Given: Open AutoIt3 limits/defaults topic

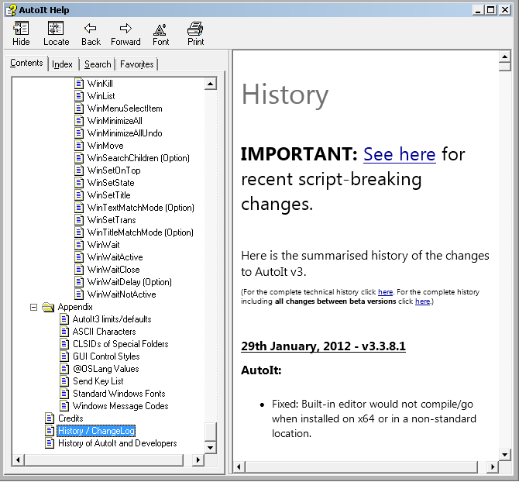Looking at the screenshot, I should click(112, 319).
